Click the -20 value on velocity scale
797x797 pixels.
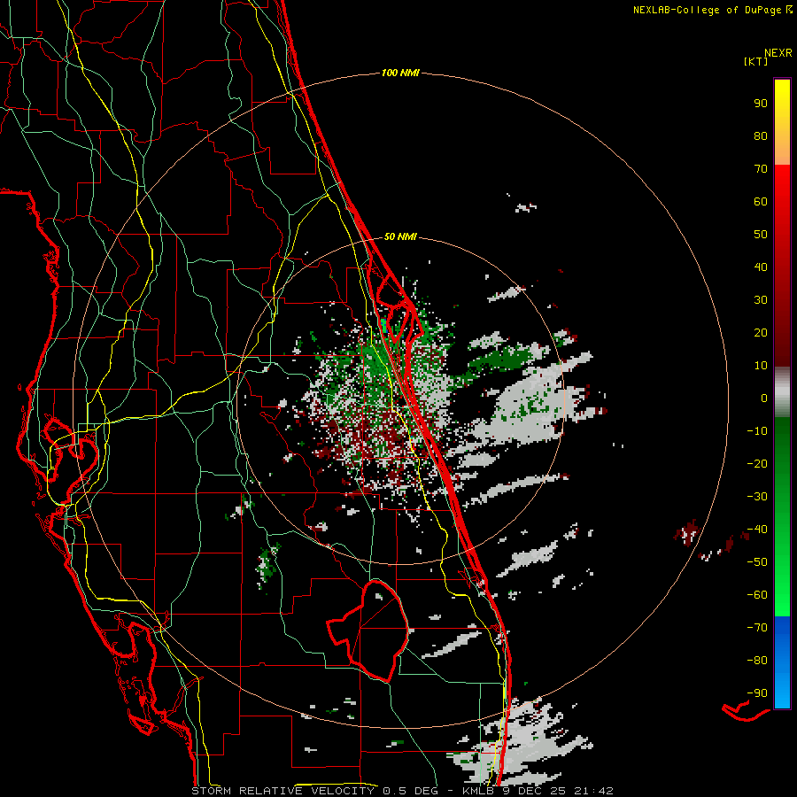pyautogui.click(x=757, y=463)
